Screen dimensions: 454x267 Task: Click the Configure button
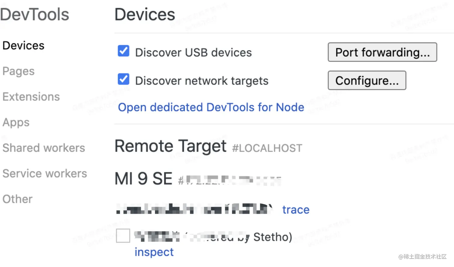point(367,80)
